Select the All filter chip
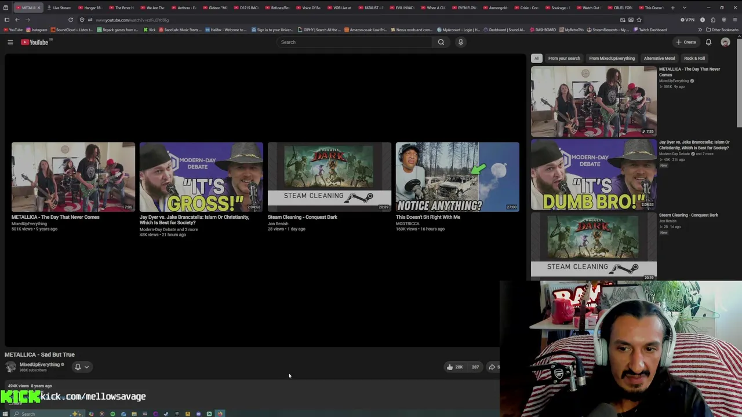 (537, 58)
